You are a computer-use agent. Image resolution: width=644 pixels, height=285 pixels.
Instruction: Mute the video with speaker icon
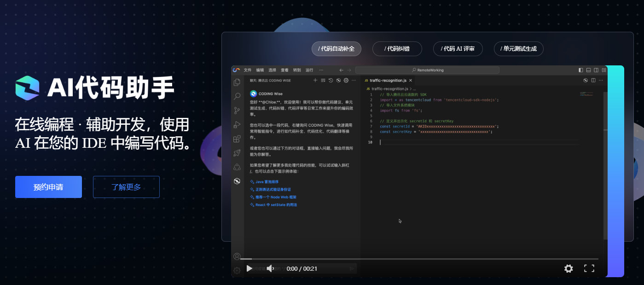tap(270, 268)
